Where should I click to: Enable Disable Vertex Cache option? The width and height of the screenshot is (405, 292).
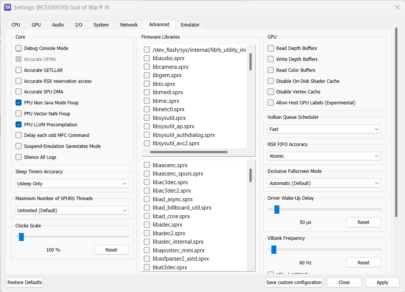click(x=271, y=92)
